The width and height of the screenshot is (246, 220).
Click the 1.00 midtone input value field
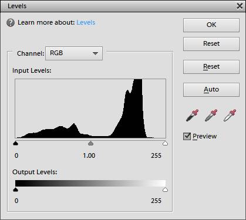point(89,155)
